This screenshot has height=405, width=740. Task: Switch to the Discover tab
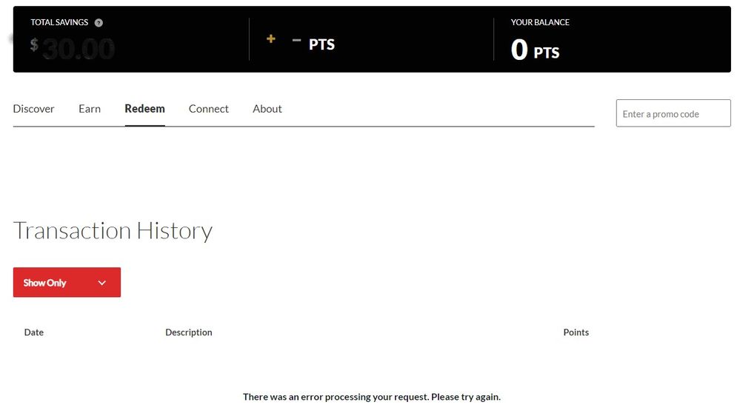point(33,109)
